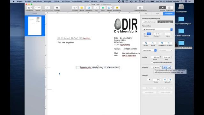Click the Wi-Fi status icon
The height and width of the screenshot is (115, 204).
[140, 1]
